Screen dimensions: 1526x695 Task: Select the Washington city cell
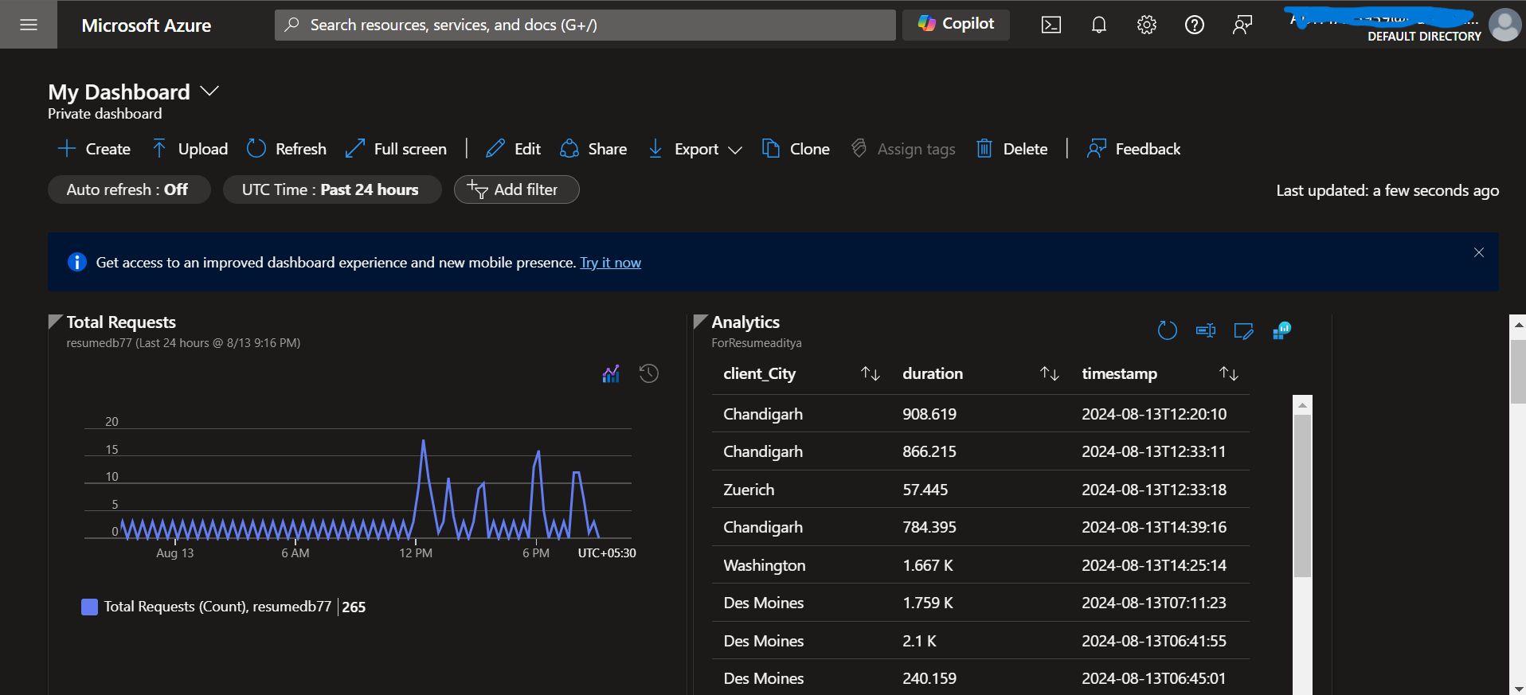(765, 565)
